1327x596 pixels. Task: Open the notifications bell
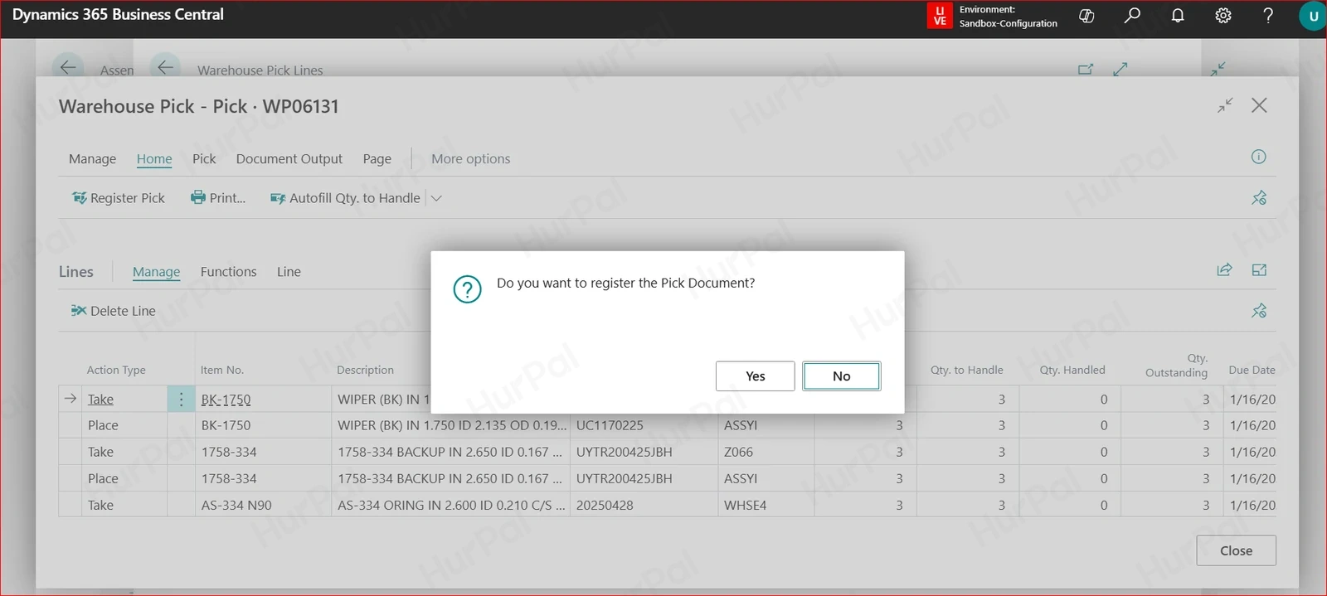coord(1178,16)
